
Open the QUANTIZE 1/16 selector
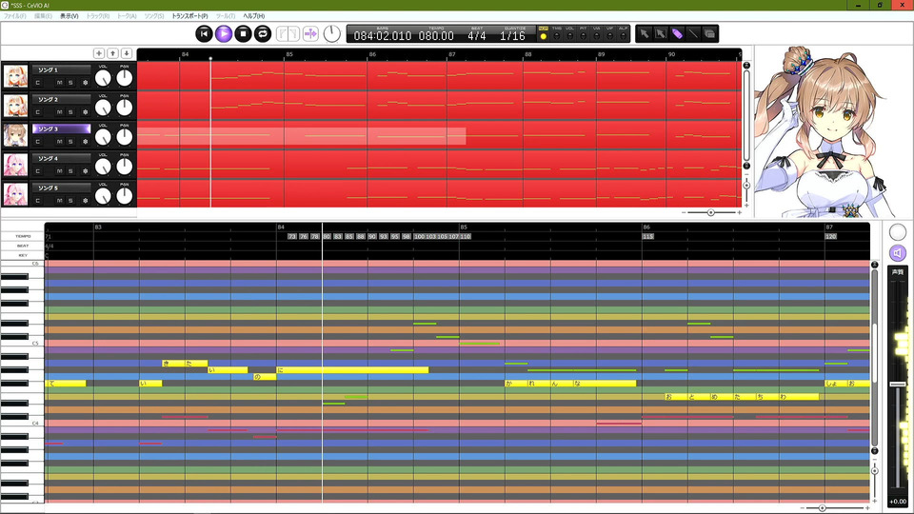512,35
